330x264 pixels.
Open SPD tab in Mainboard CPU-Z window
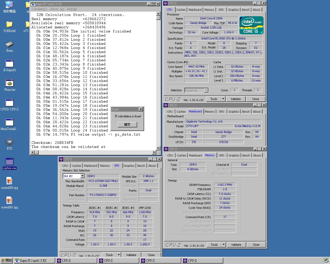tap(221, 112)
